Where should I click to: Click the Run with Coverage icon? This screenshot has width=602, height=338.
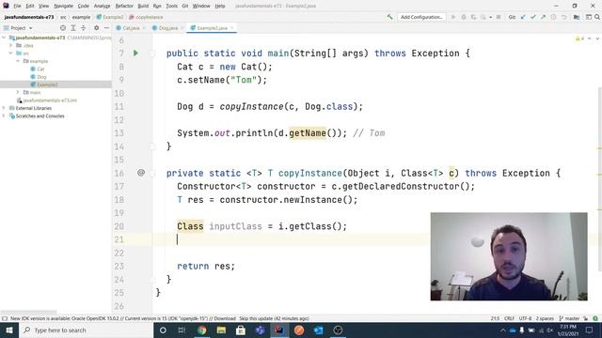pos(473,17)
